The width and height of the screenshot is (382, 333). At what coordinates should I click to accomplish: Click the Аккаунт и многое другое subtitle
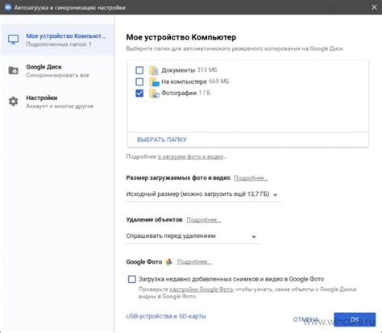tap(60, 106)
